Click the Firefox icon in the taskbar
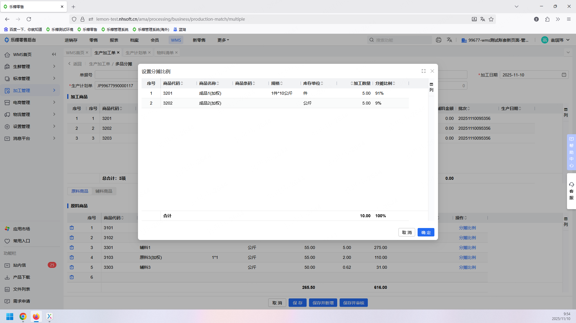The width and height of the screenshot is (576, 323). click(x=36, y=316)
